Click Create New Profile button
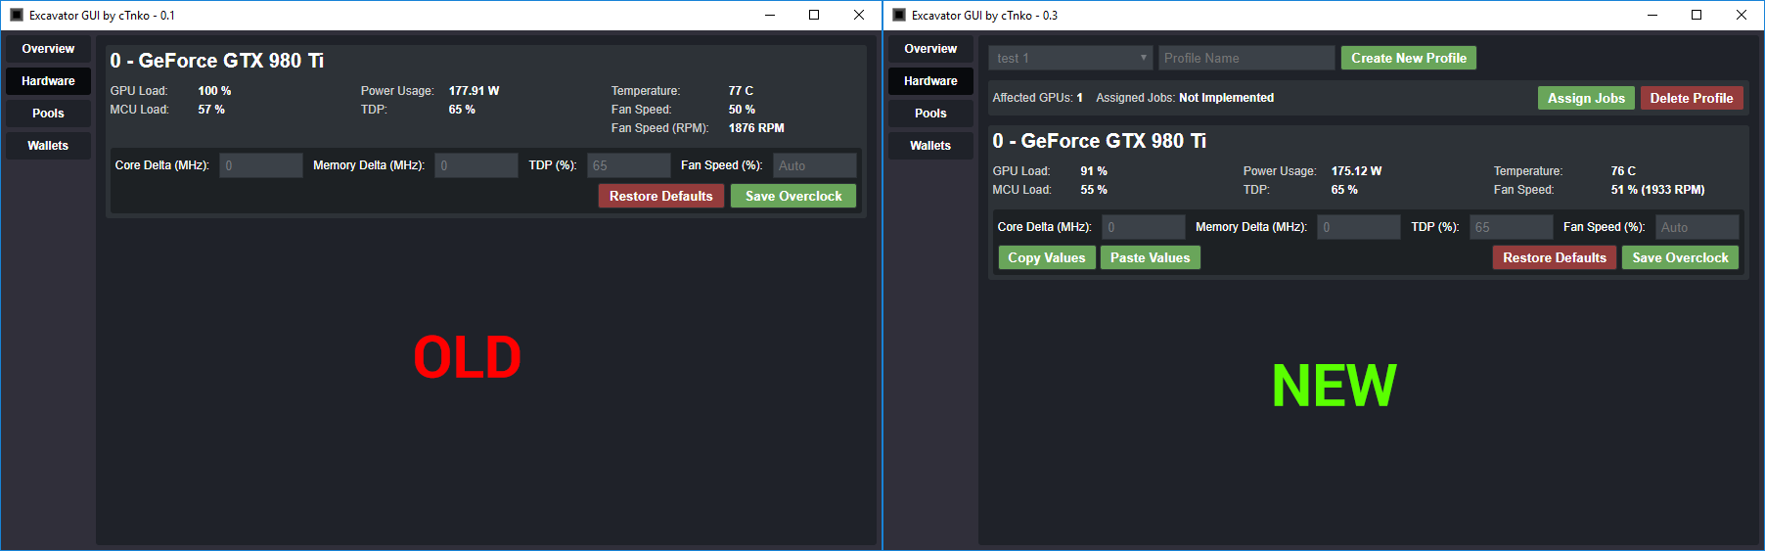1765x551 pixels. [x=1409, y=58]
